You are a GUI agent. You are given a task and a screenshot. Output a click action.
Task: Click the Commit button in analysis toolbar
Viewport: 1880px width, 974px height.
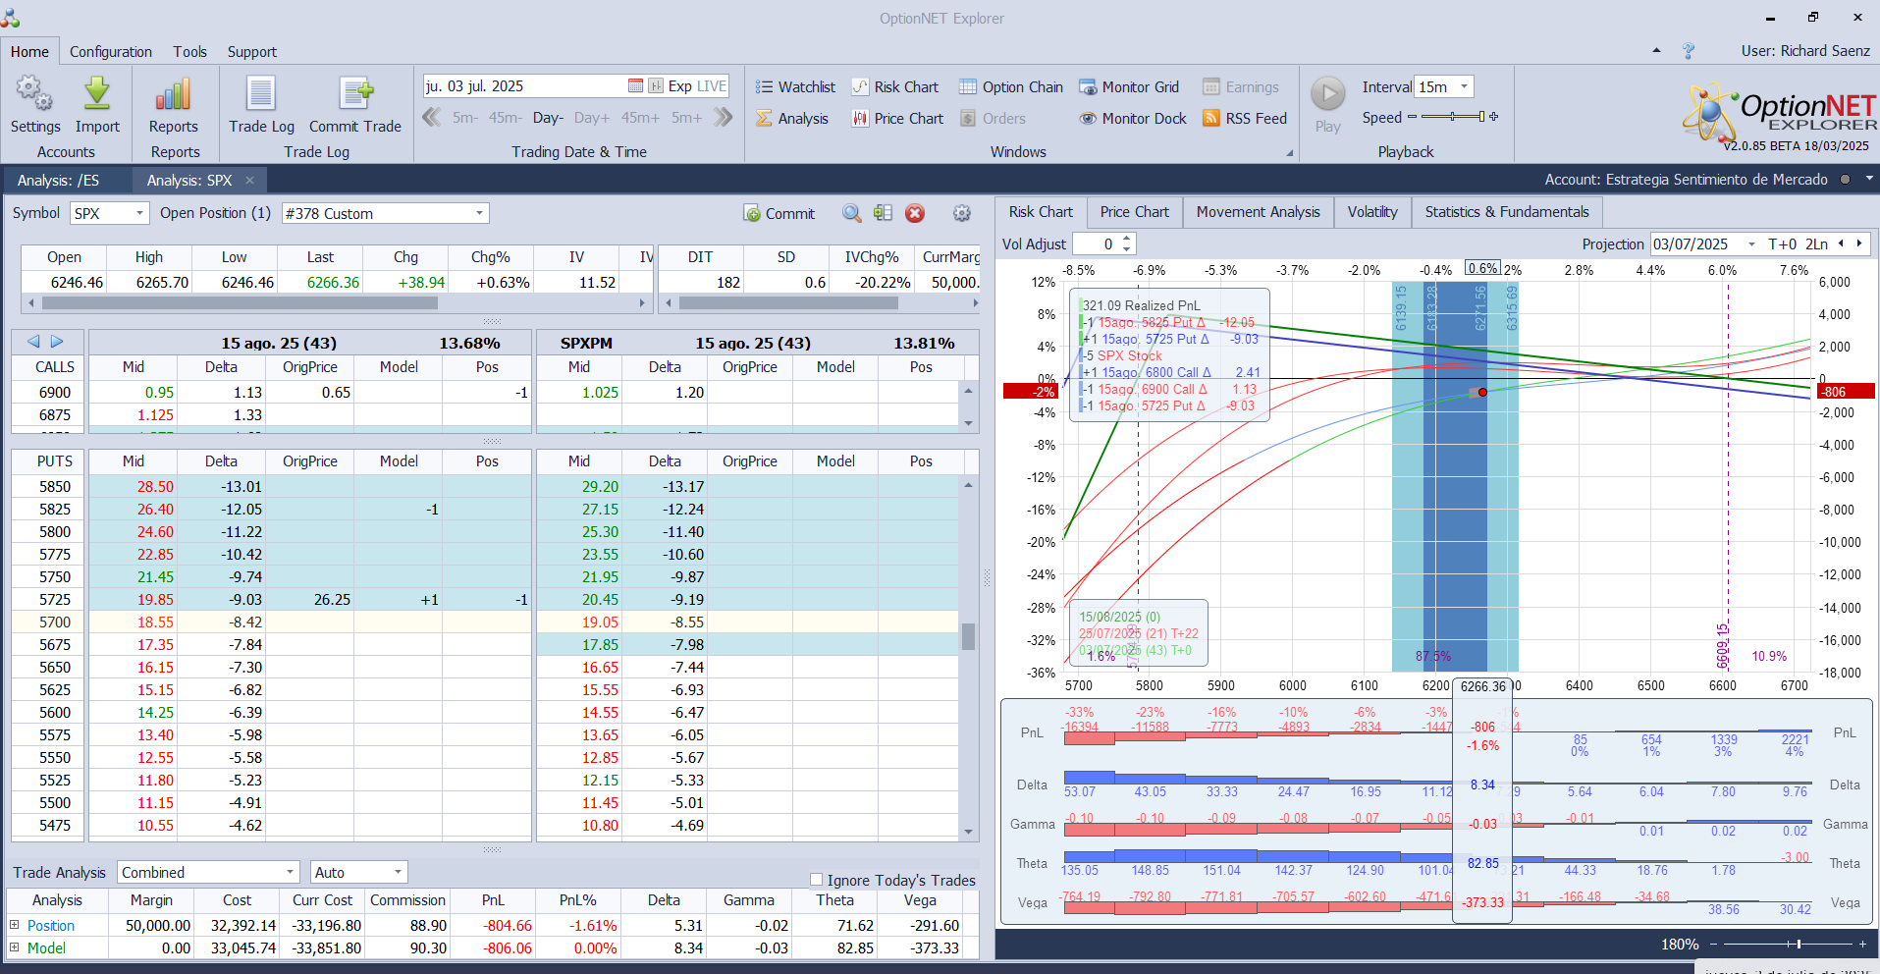779,213
